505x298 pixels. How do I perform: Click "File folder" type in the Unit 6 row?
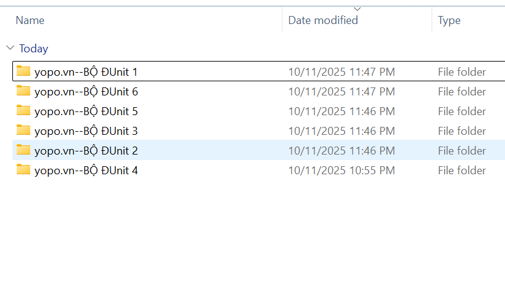[462, 92]
